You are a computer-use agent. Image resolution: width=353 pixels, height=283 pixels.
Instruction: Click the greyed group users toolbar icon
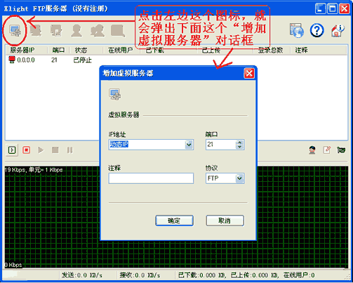point(98,31)
